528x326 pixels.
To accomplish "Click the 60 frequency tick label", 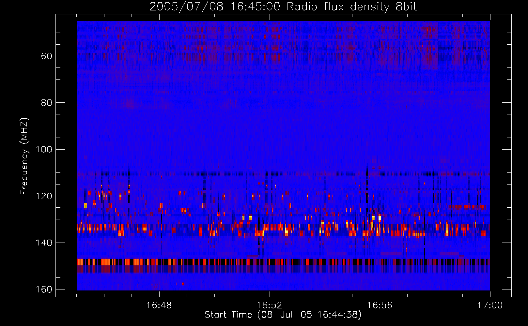I will tap(47, 56).
